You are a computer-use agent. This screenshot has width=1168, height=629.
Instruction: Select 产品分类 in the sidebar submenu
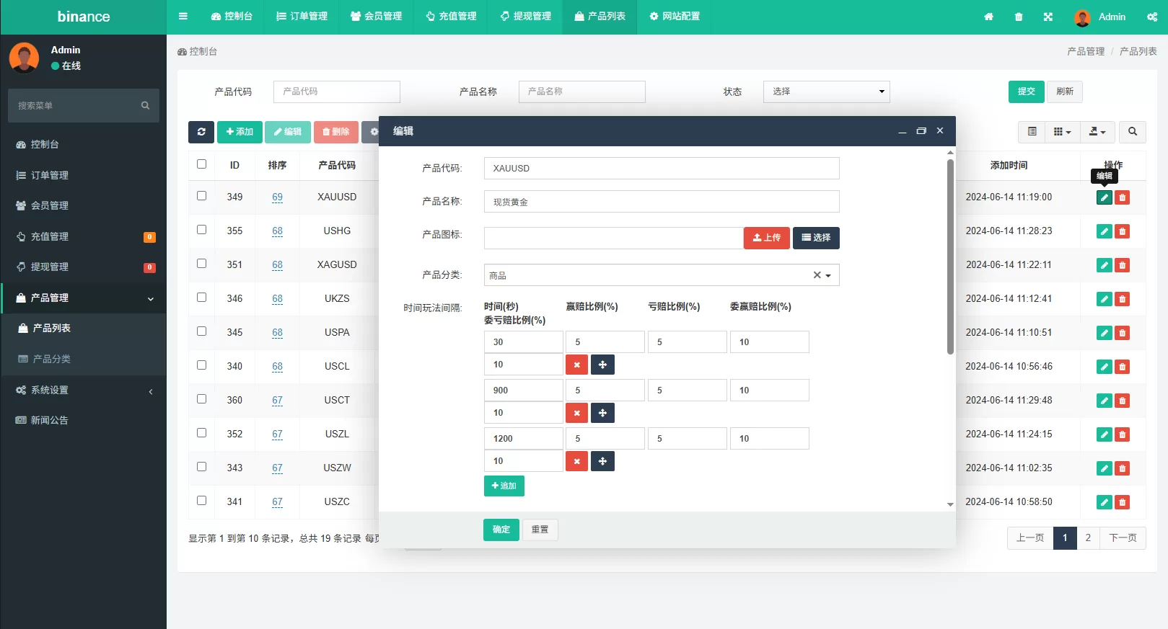(x=51, y=359)
